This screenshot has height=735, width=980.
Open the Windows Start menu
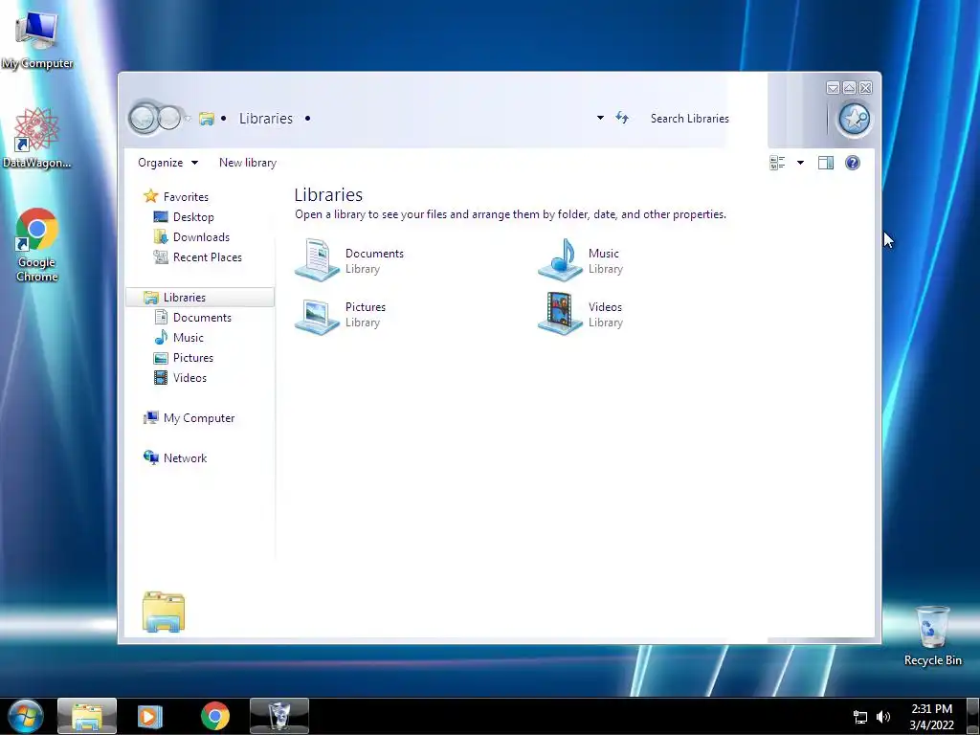[x=26, y=716]
